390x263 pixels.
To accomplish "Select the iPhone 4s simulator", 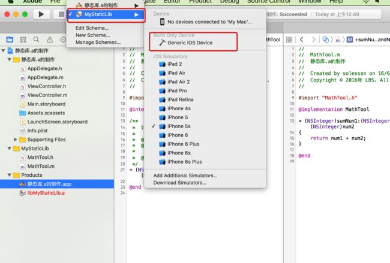I will pyautogui.click(x=179, y=108).
